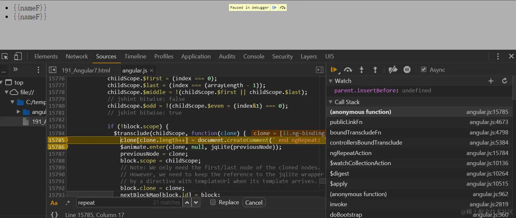Go to previous search match

click(x=187, y=203)
